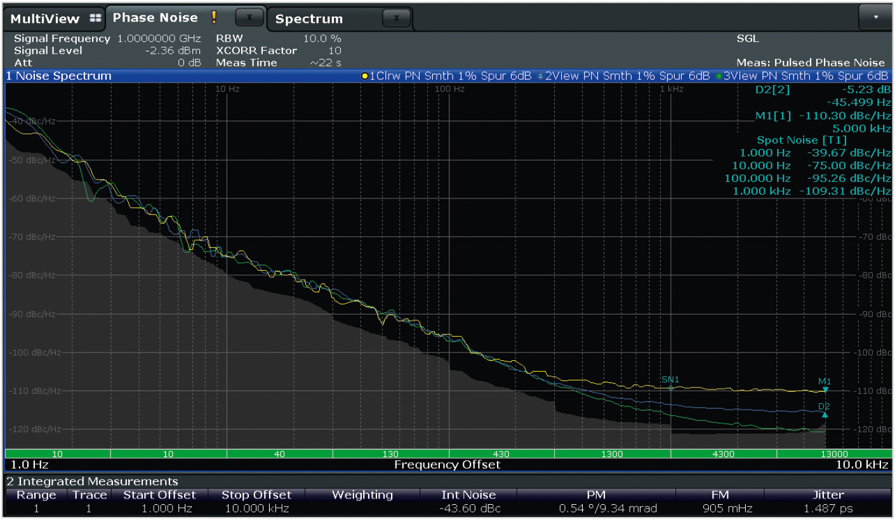
Task: Select the 2 Integrated Measurements title
Action: [x=92, y=481]
